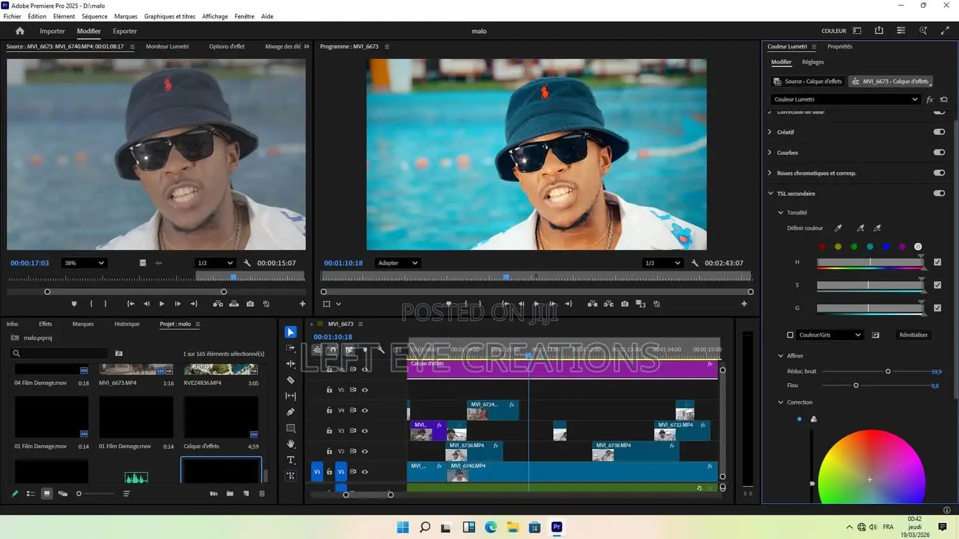This screenshot has width=959, height=539.
Task: Delete selected item with trash icon
Action: coord(261,494)
